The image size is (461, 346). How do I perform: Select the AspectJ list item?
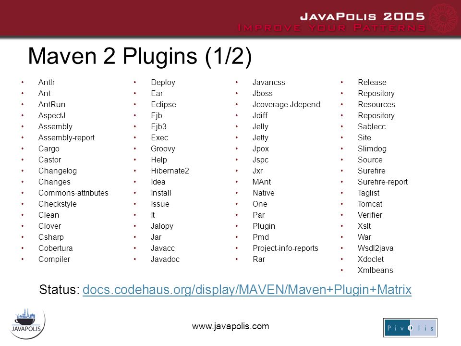(x=52, y=116)
